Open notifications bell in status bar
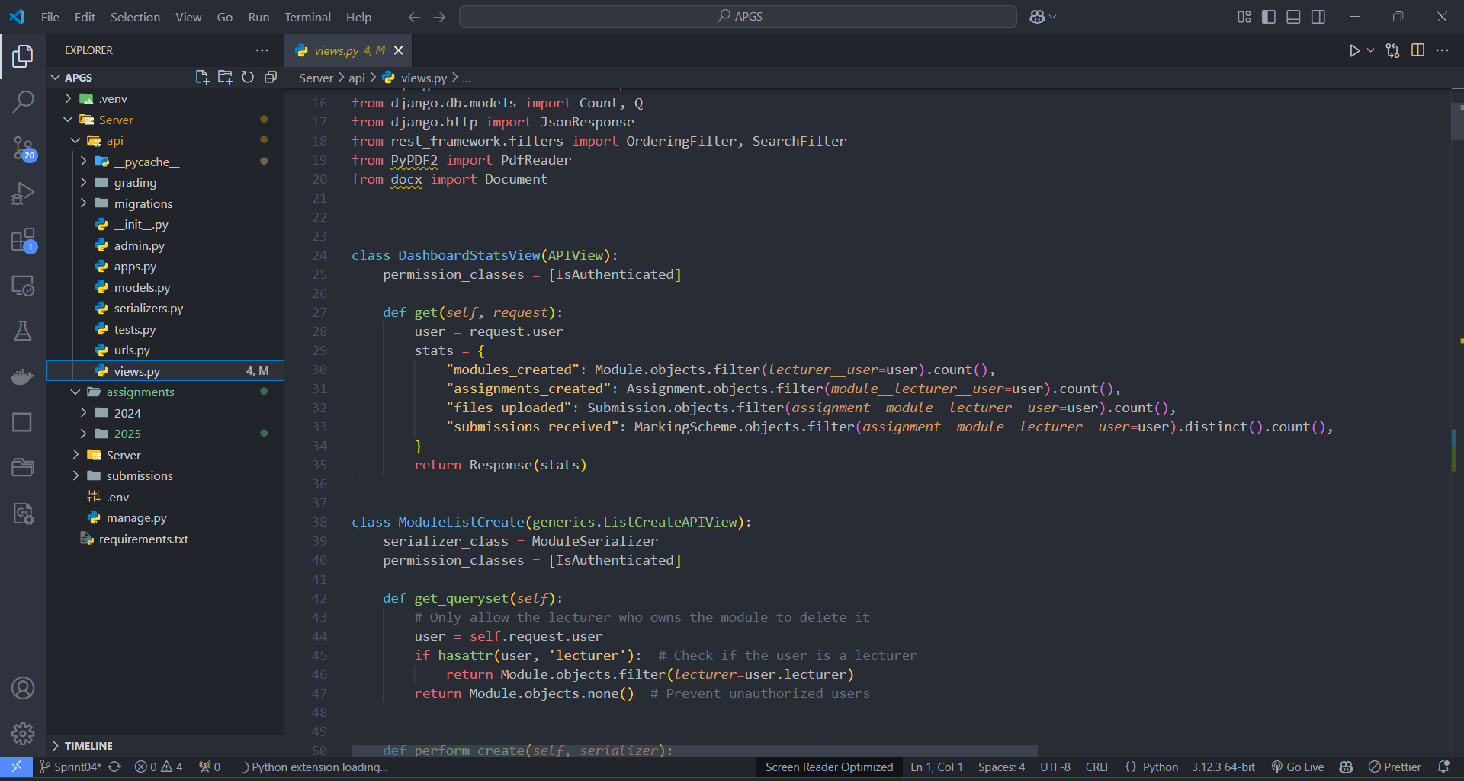This screenshot has height=781, width=1464. [1443, 767]
